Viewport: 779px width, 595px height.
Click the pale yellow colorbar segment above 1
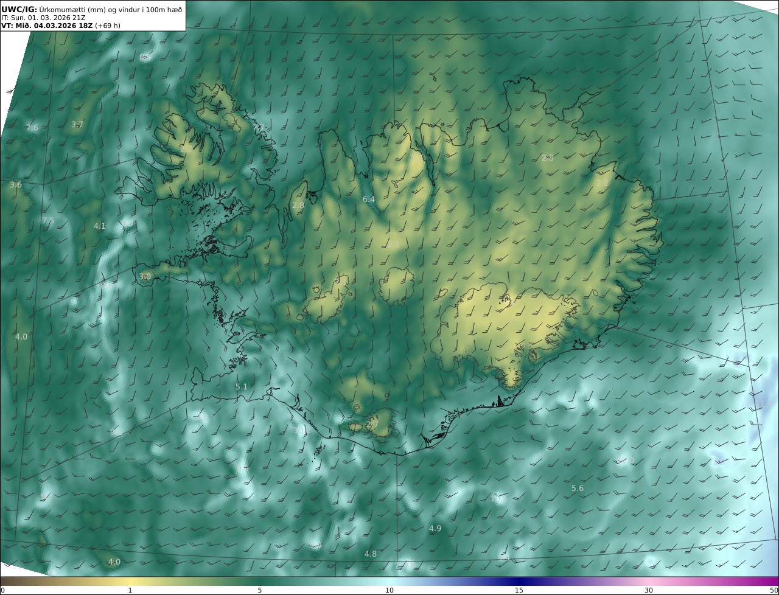point(130,581)
